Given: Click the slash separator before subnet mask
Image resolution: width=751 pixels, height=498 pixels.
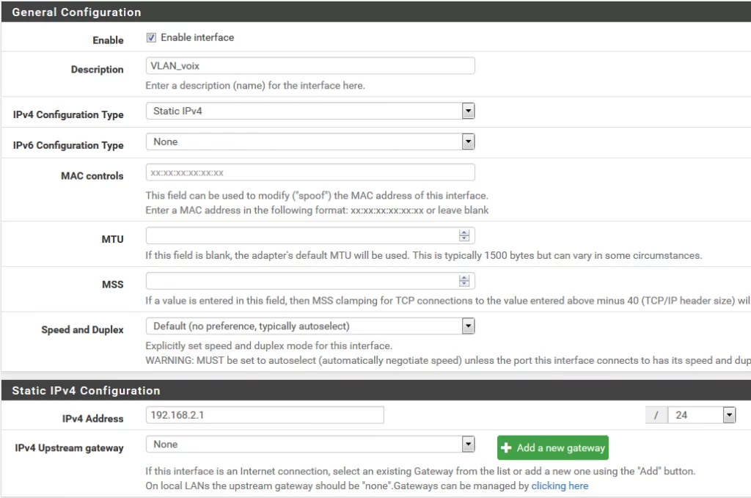Looking at the screenshot, I should [x=656, y=415].
